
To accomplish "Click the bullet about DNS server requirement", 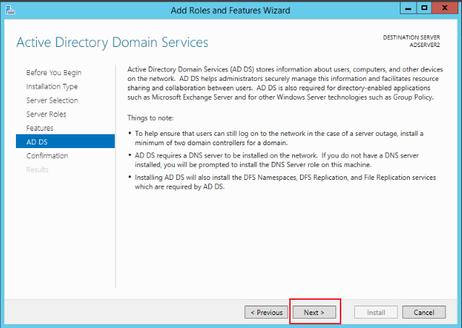I will 277,160.
